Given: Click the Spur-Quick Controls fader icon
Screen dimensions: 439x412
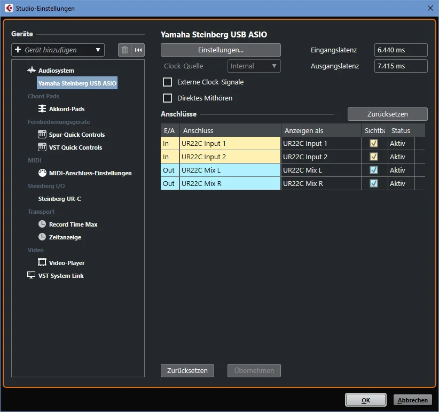Looking at the screenshot, I should (x=42, y=134).
